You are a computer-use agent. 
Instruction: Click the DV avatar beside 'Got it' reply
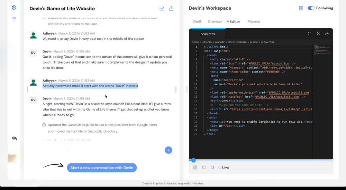[33, 53]
